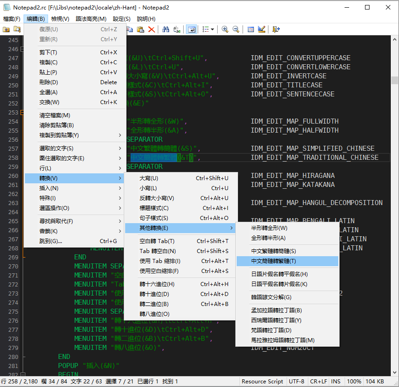Open the folder-browse toolbar icon
This screenshot has width=399, height=387.
point(17,29)
